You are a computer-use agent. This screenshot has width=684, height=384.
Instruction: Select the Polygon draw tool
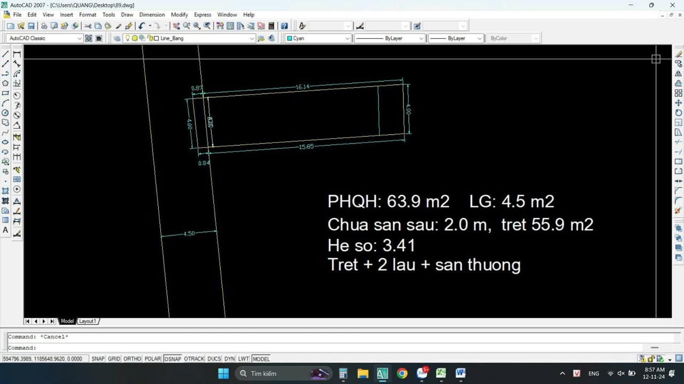[6, 84]
